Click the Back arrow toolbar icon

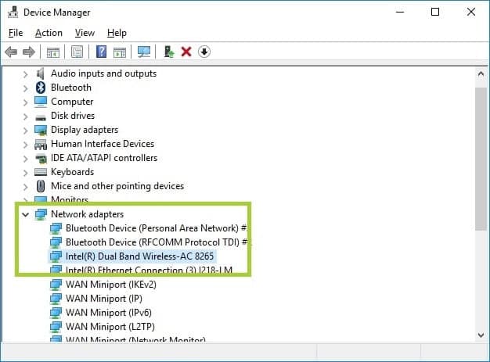11,52
